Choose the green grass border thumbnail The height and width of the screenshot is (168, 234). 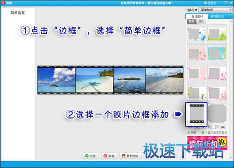[217, 34]
